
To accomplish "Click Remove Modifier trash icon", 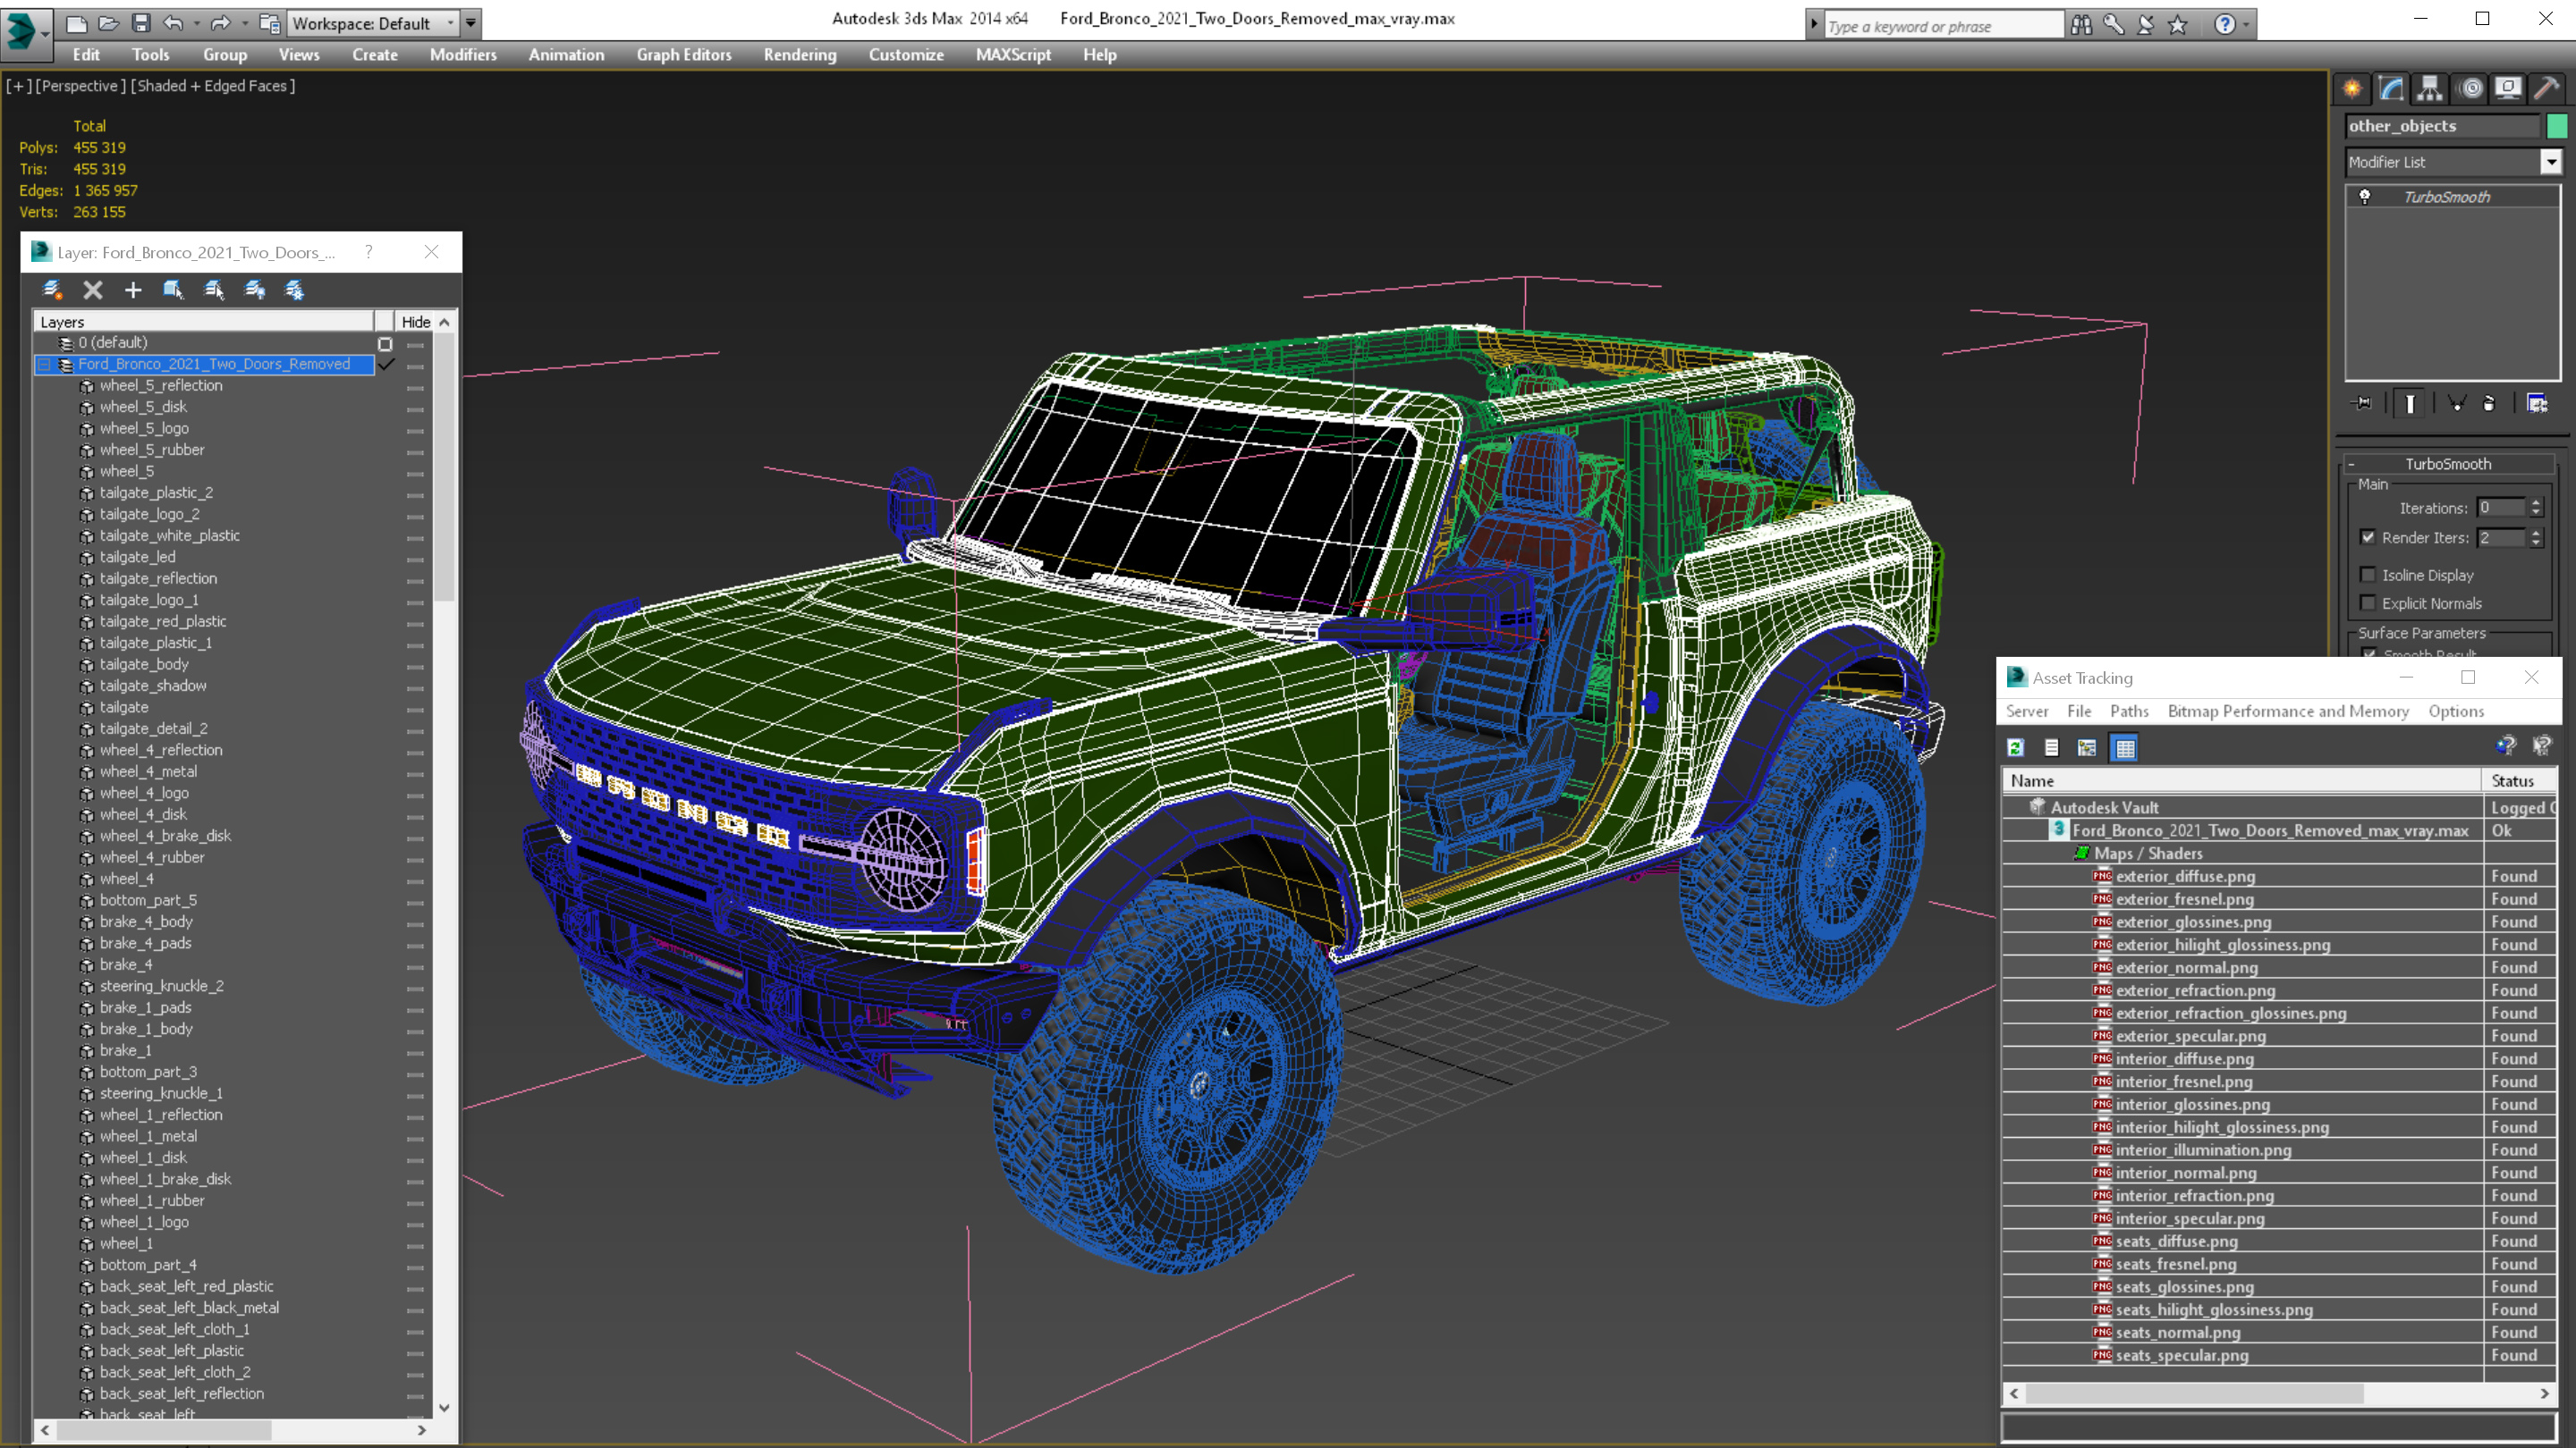I will [x=2489, y=404].
